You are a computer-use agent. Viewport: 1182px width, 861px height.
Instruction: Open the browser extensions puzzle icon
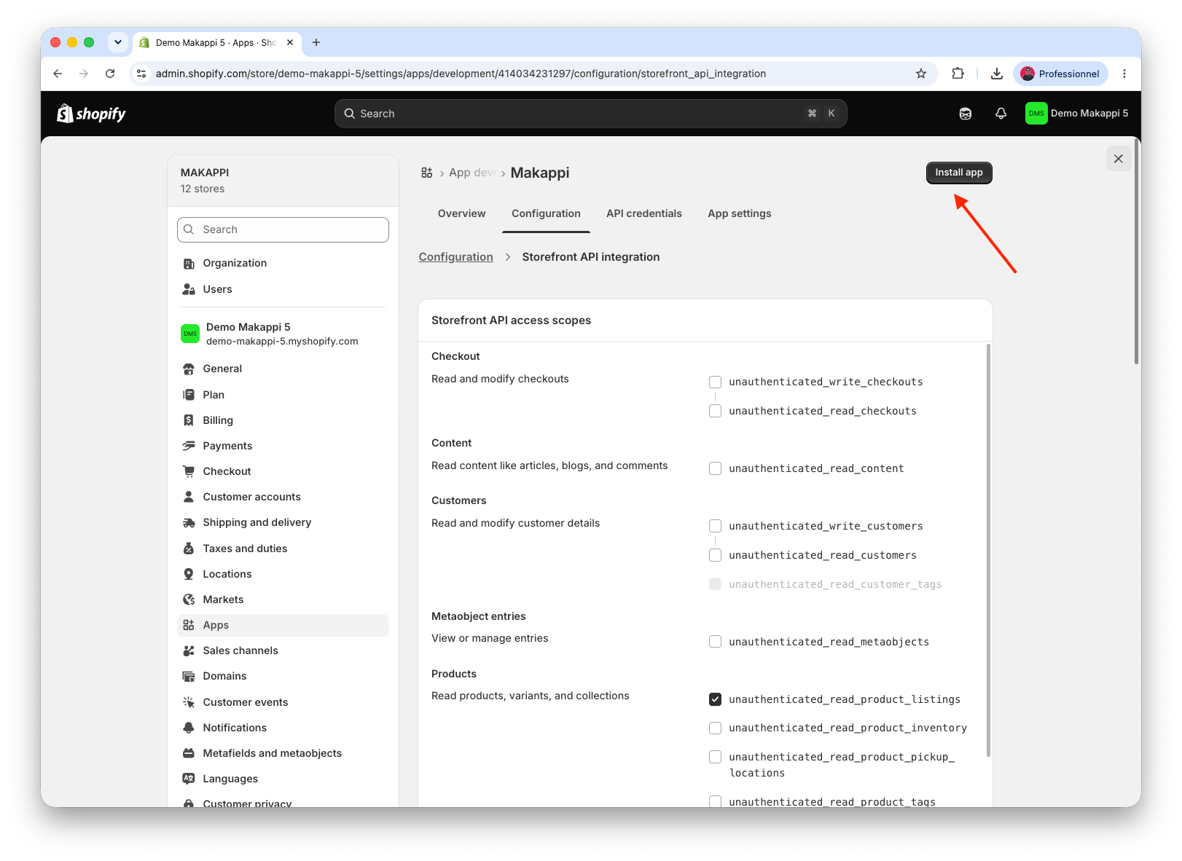coord(958,74)
